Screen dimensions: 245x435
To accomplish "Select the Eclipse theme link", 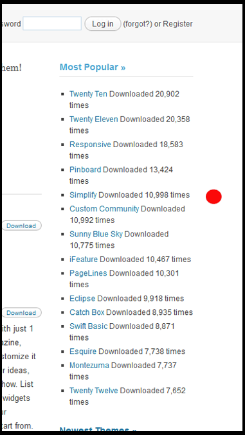I will [x=82, y=299].
